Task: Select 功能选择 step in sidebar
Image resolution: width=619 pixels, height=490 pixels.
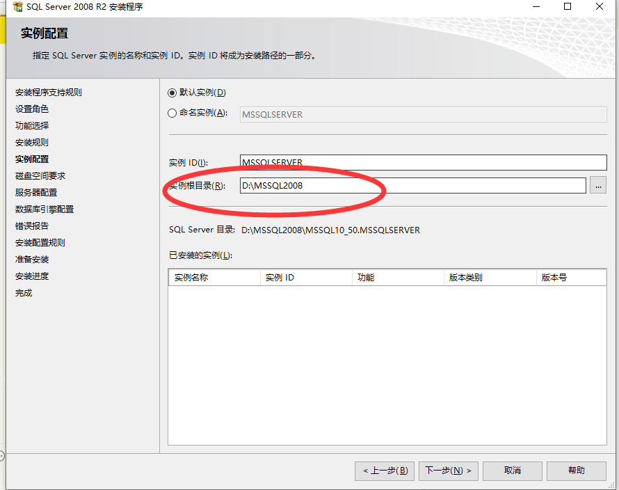Action: coord(32,126)
